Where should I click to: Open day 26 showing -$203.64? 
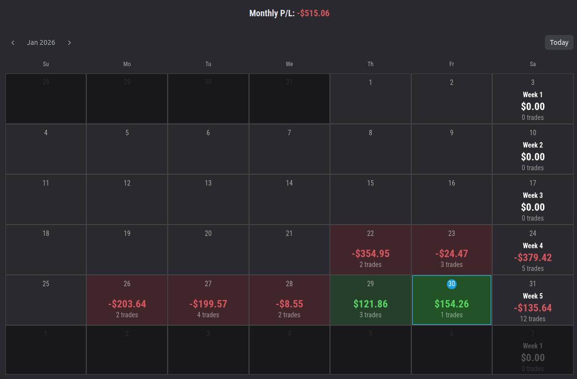pyautogui.click(x=127, y=300)
